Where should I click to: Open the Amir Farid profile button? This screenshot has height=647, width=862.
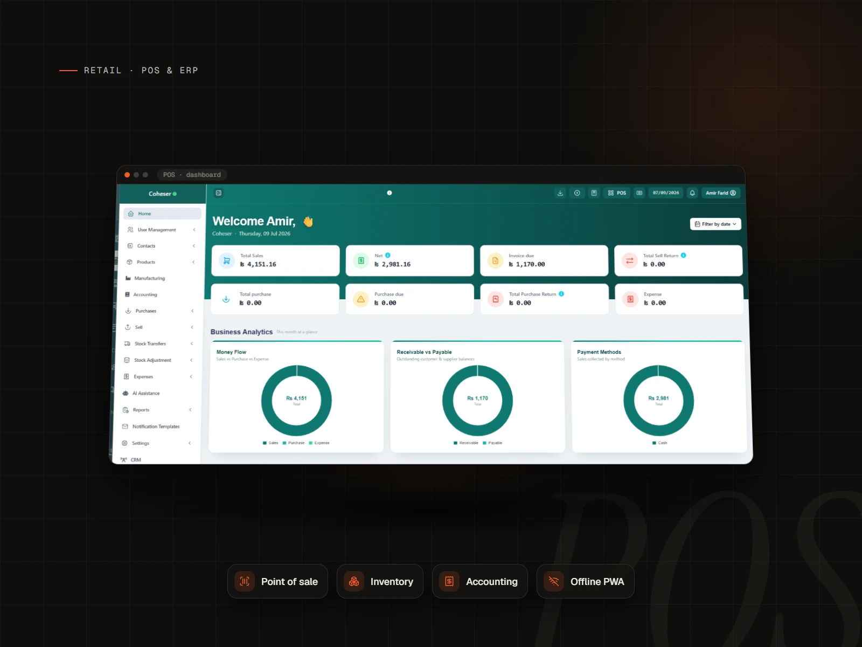[721, 193]
